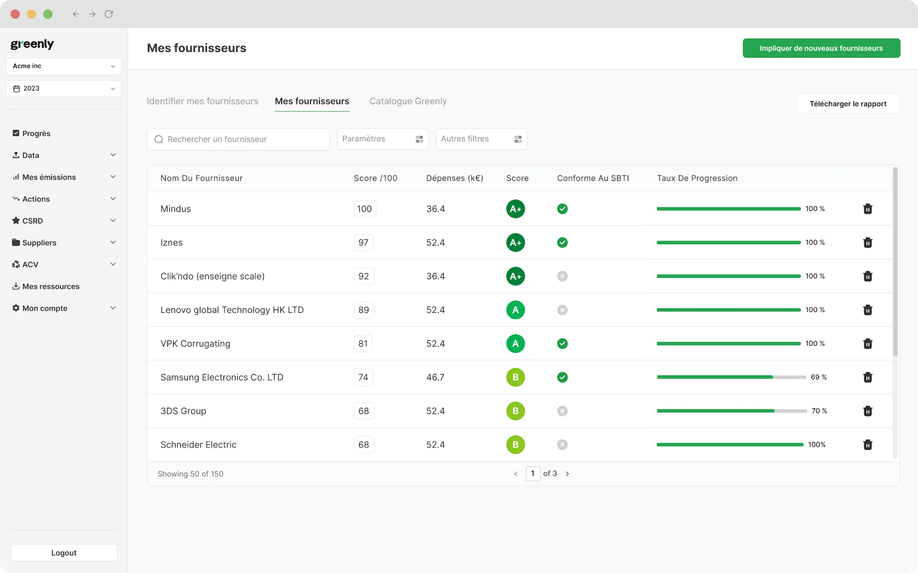Select the Mes fournisseurs tab
The width and height of the screenshot is (918, 573).
point(312,101)
